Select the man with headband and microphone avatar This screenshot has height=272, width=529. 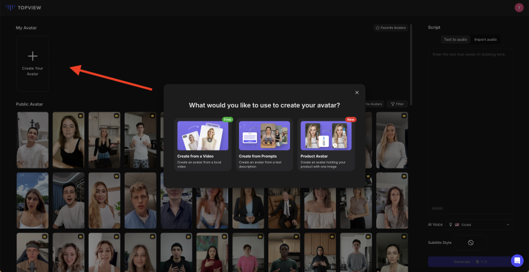point(33,252)
